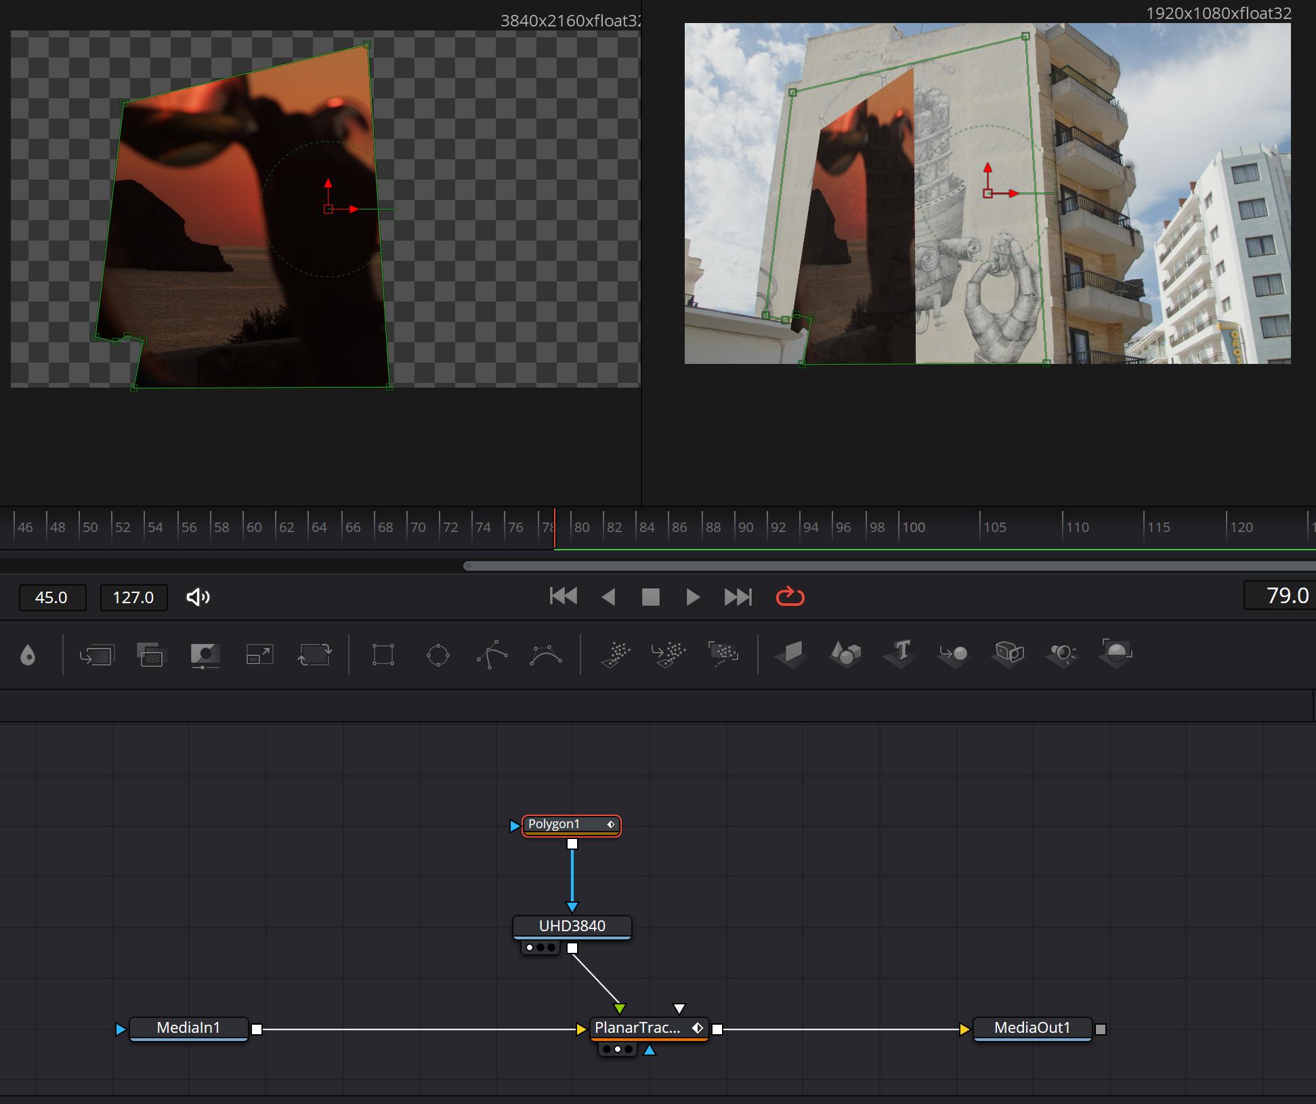The image size is (1316, 1104).
Task: Click the horizontal scrollbar below the time ruler
Action: pos(889,566)
